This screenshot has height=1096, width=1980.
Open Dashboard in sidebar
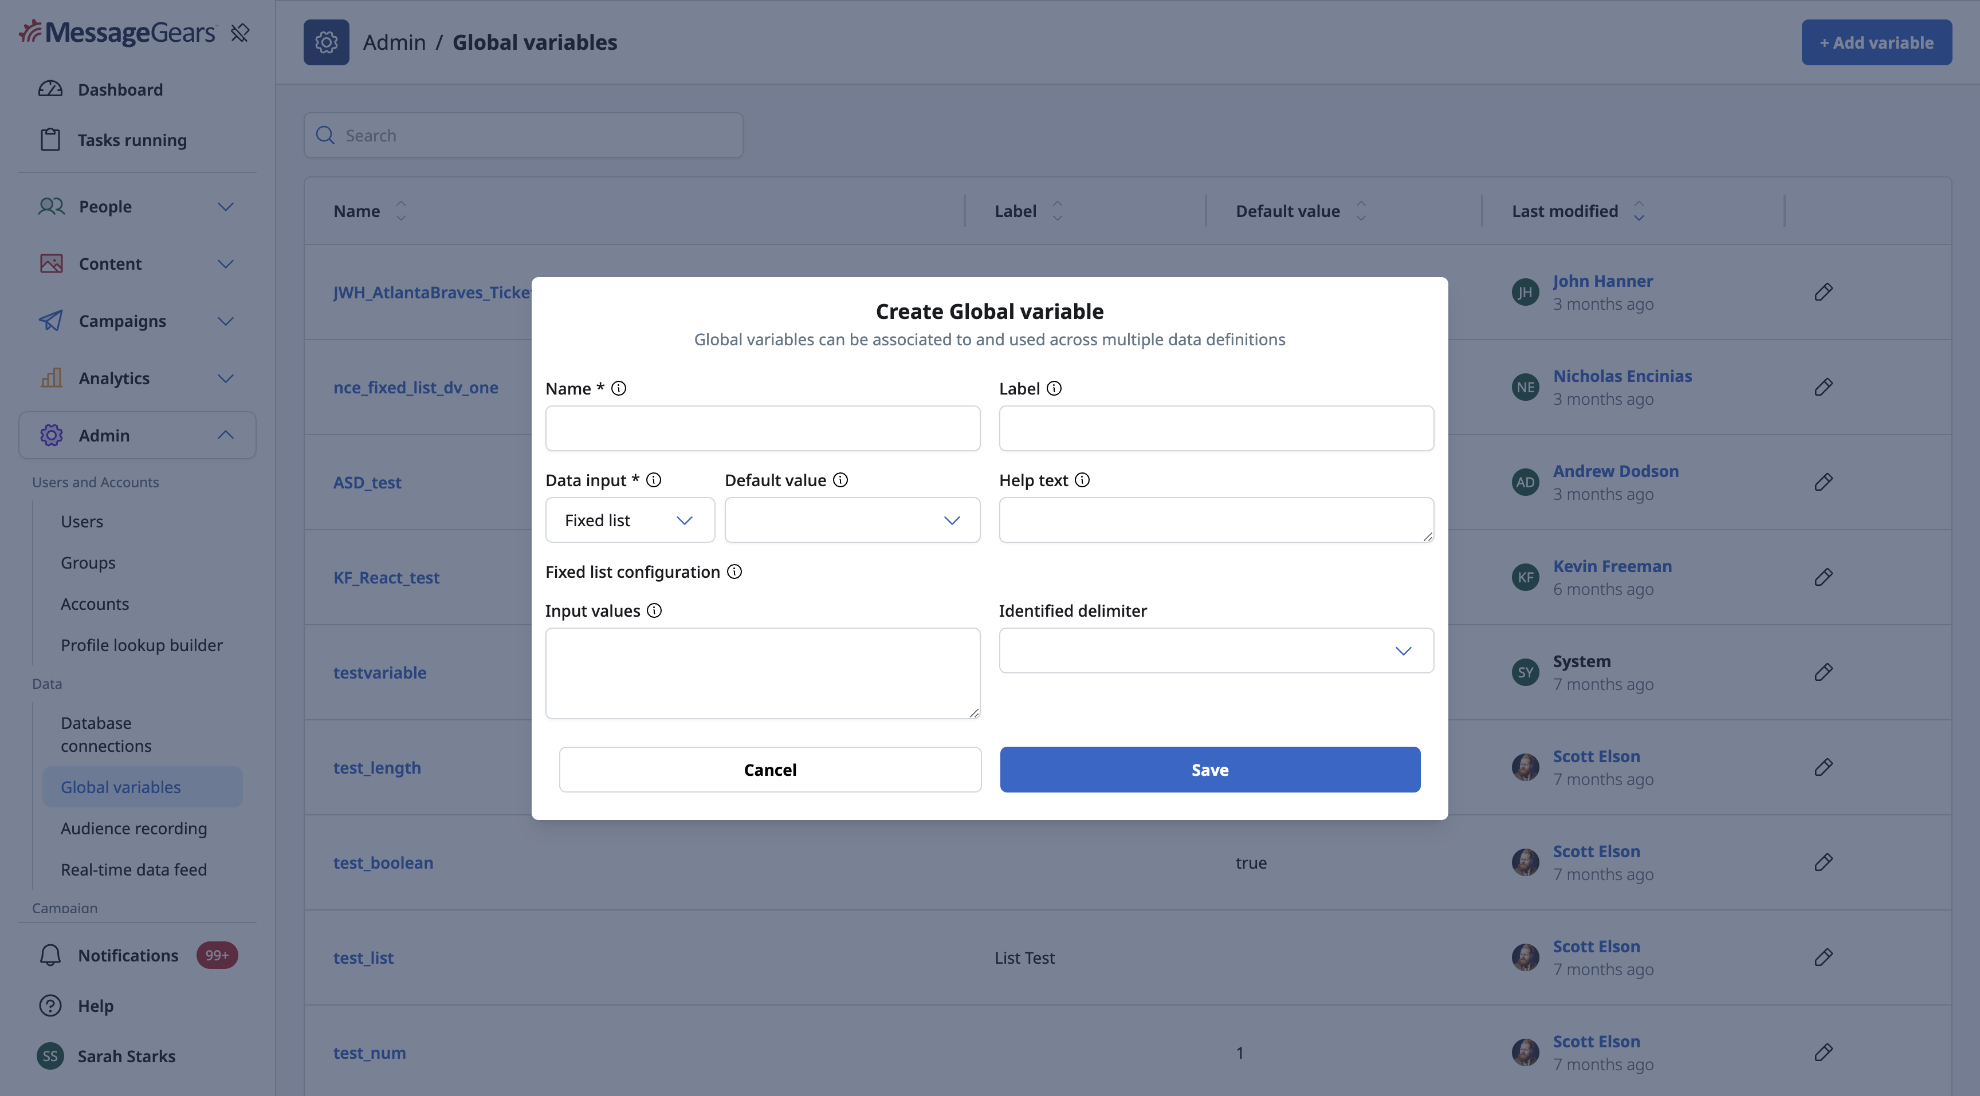(x=120, y=90)
